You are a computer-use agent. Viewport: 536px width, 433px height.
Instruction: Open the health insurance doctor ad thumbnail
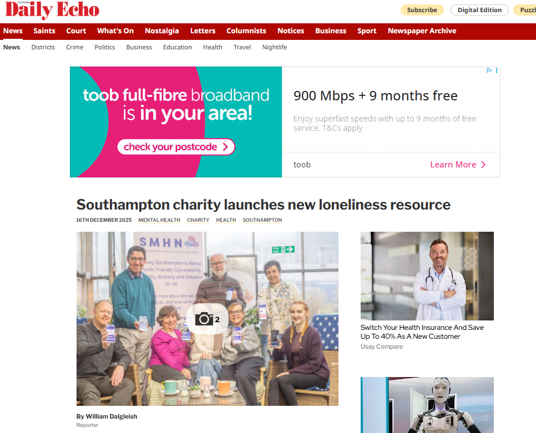click(427, 276)
